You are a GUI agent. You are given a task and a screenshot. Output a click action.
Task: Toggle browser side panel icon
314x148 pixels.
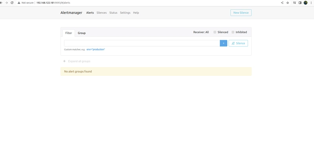point(300,3)
